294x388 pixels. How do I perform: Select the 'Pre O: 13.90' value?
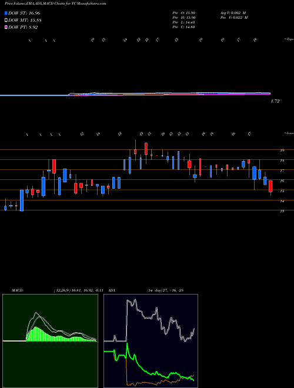pyautogui.click(x=184, y=13)
